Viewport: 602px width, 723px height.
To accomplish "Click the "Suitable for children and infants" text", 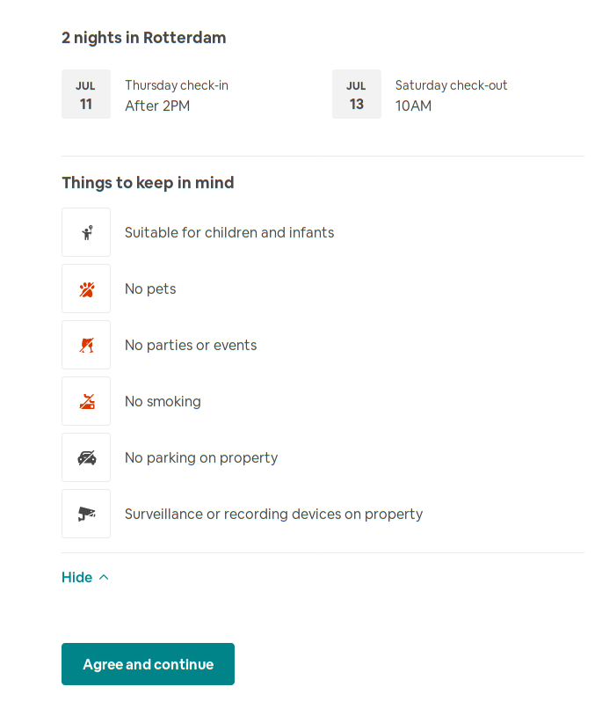I will 229,233.
